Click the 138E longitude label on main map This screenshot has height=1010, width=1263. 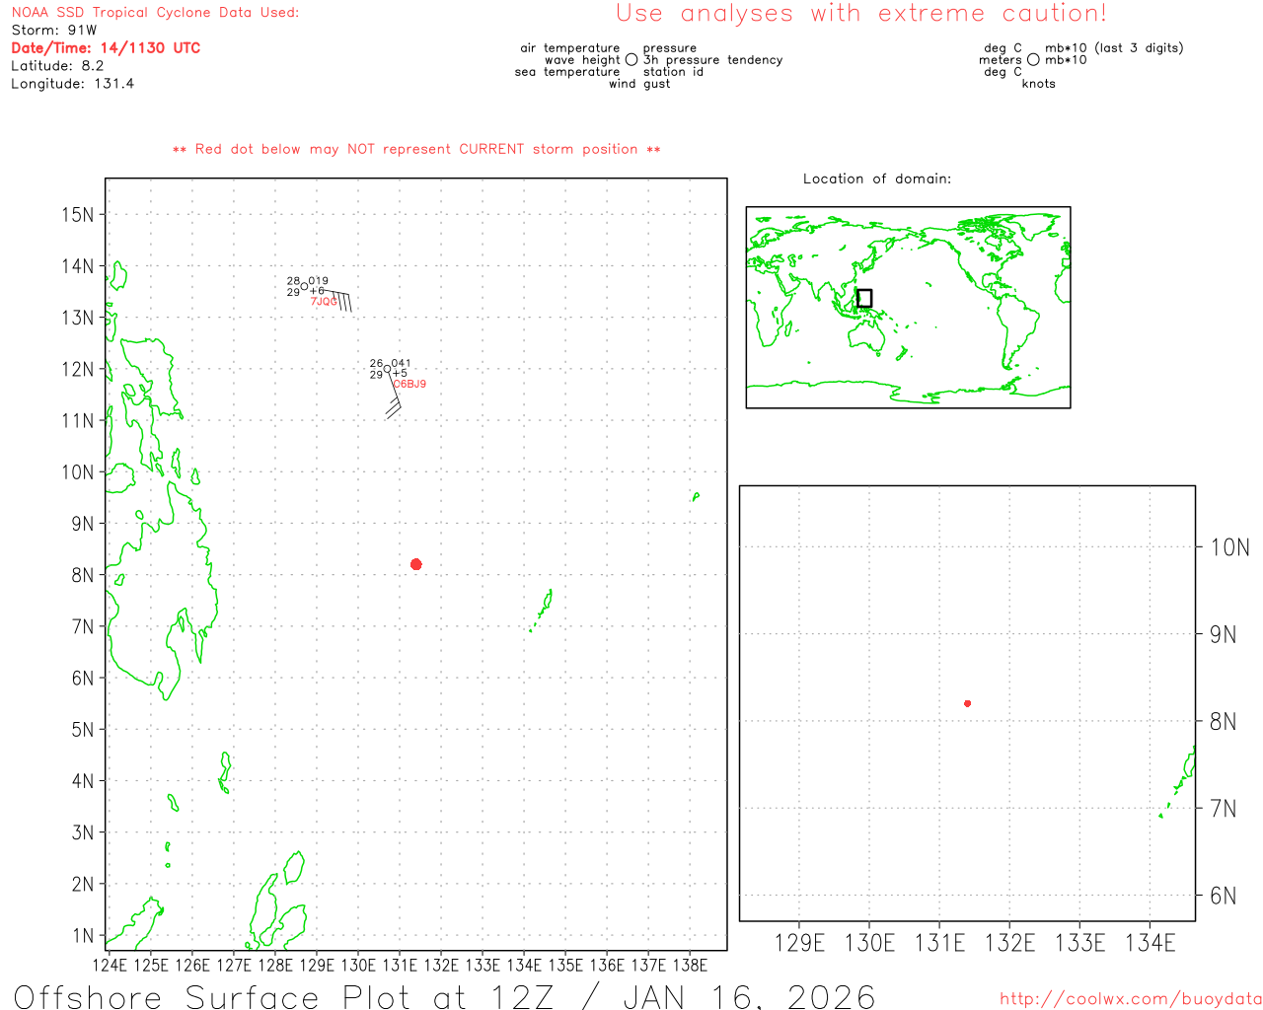tap(690, 965)
